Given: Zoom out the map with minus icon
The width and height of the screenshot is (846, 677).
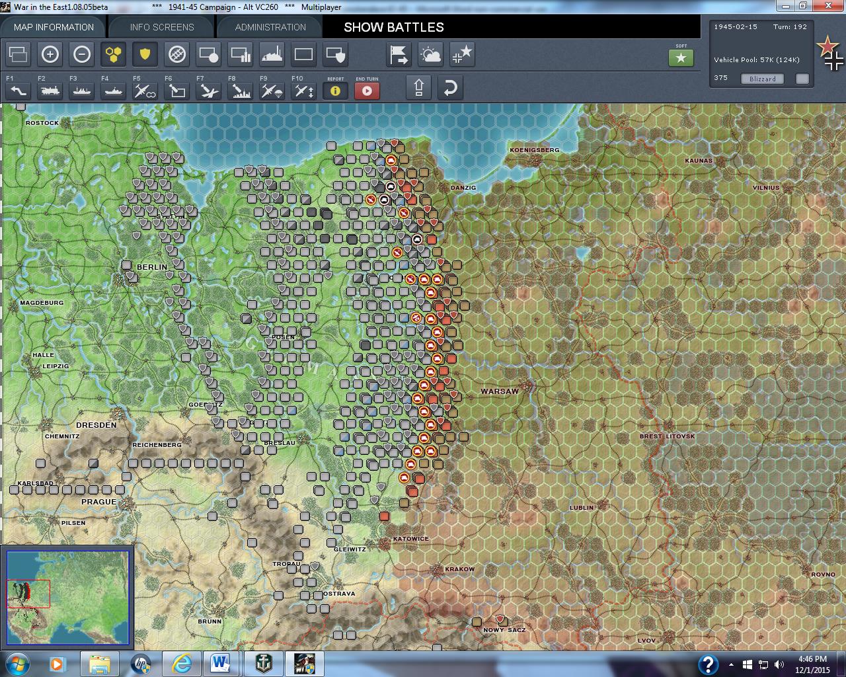Looking at the screenshot, I should pos(82,54).
